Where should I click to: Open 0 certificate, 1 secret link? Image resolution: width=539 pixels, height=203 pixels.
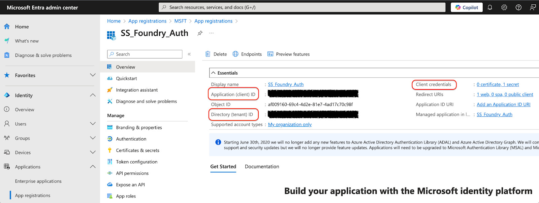[x=498, y=84]
